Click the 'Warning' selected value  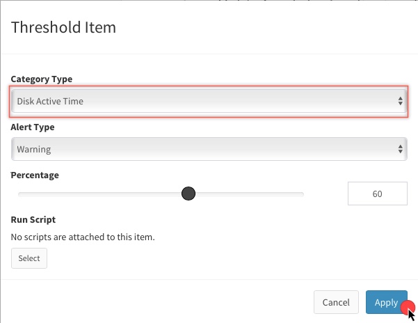click(34, 150)
